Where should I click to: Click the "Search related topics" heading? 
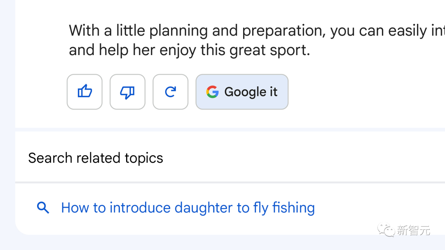(96, 158)
